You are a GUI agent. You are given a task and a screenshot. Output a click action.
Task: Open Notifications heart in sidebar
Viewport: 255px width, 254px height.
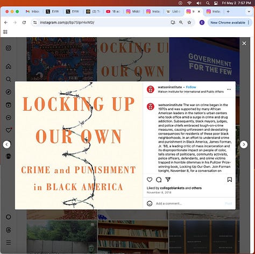coord(9,130)
